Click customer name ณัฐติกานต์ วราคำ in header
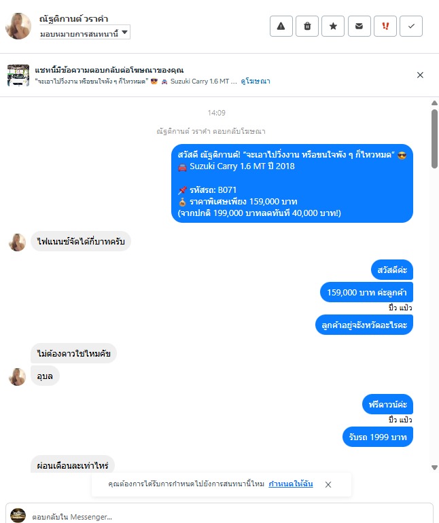Viewport: 439px width, 523px height. click(73, 19)
